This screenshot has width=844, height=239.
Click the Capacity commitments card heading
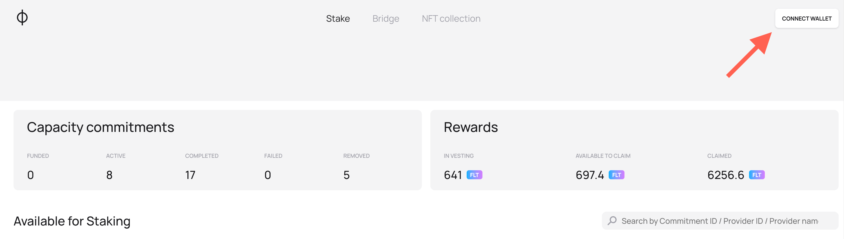click(101, 127)
